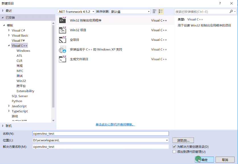Select Windows under Visual C++

click(23, 51)
